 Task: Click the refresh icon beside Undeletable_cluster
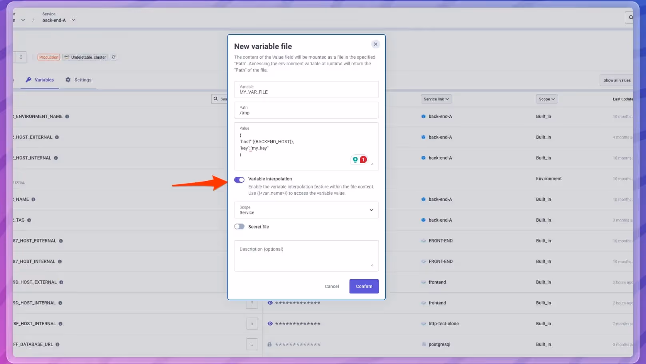pos(114,57)
